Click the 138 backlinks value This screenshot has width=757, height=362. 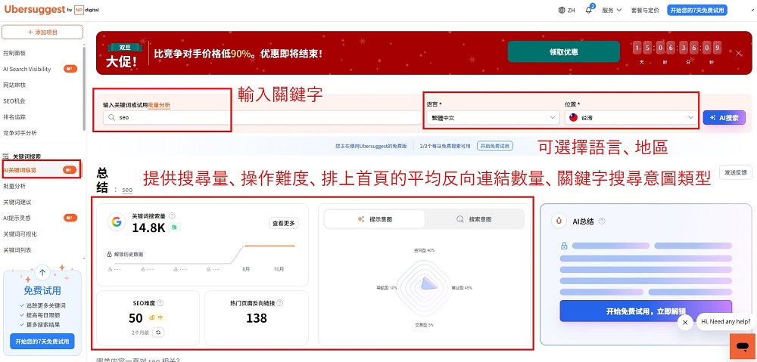pos(257,318)
